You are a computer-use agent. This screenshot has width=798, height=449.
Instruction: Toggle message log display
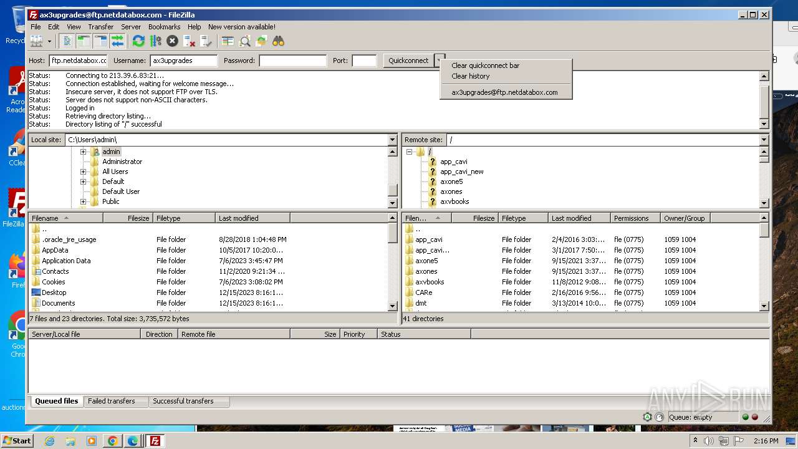point(67,41)
